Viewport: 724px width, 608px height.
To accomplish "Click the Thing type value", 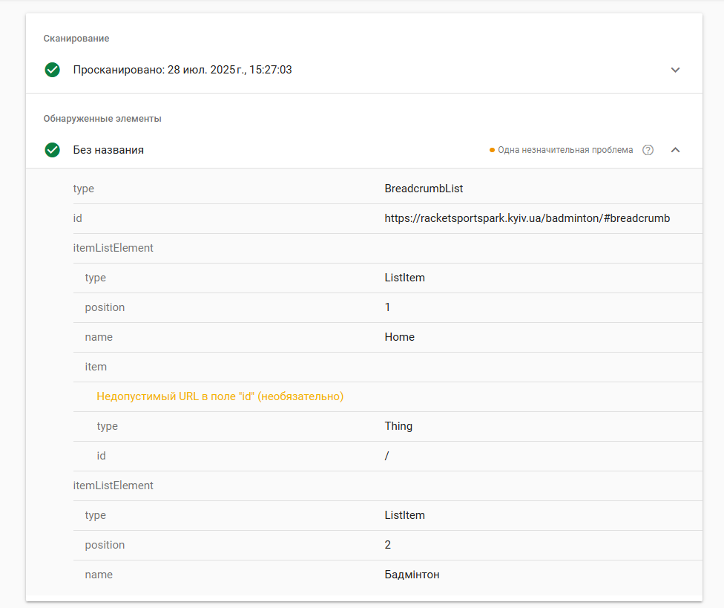I will click(398, 426).
